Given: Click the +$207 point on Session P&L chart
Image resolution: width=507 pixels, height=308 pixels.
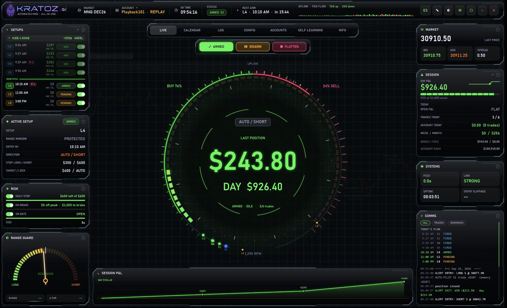Looking at the screenshot, I should tap(202, 294).
